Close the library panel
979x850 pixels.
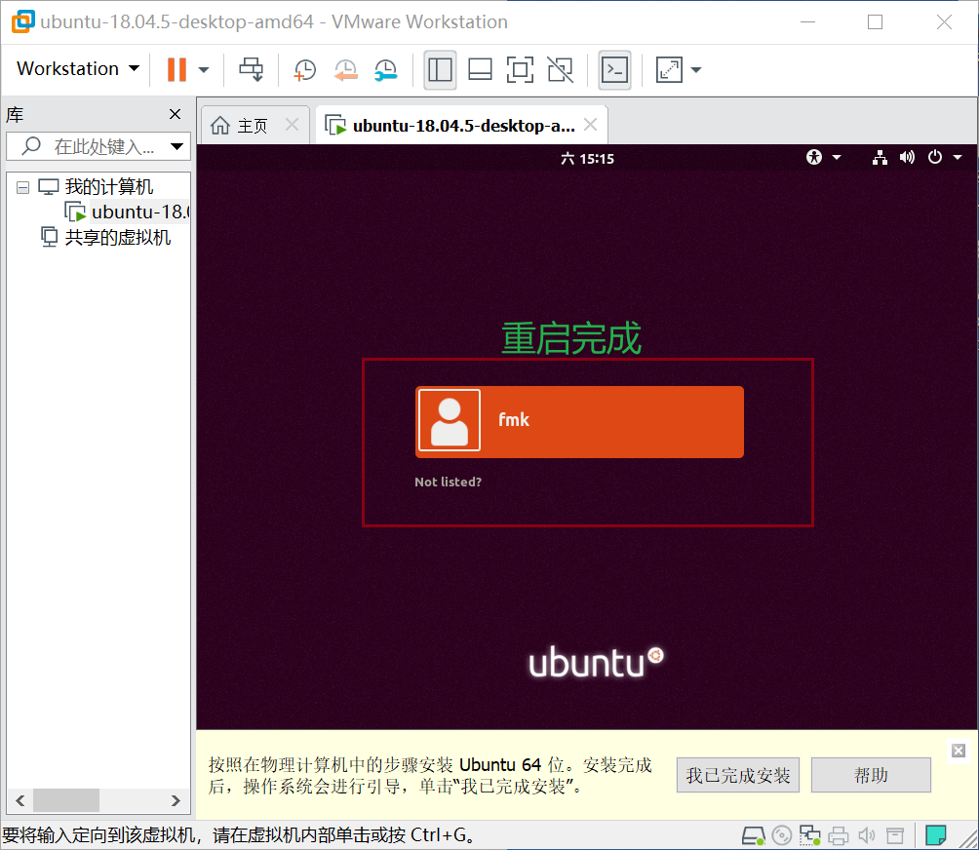click(175, 114)
